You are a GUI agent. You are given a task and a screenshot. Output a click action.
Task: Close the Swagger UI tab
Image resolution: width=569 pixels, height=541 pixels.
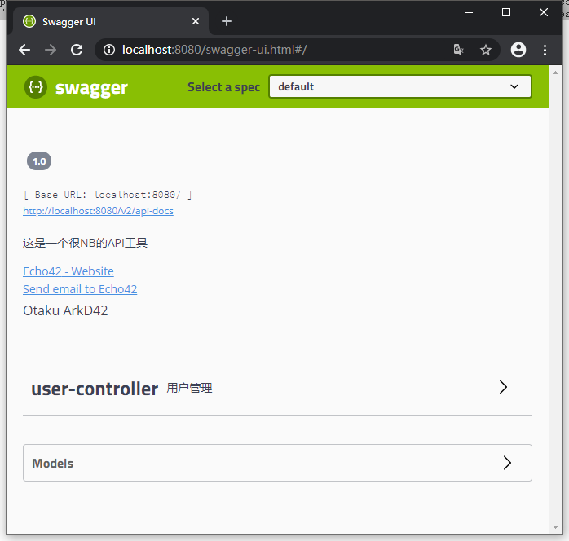coord(196,21)
